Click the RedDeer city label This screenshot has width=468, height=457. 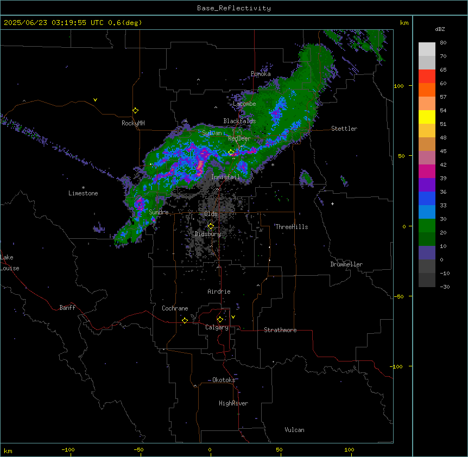coord(239,138)
